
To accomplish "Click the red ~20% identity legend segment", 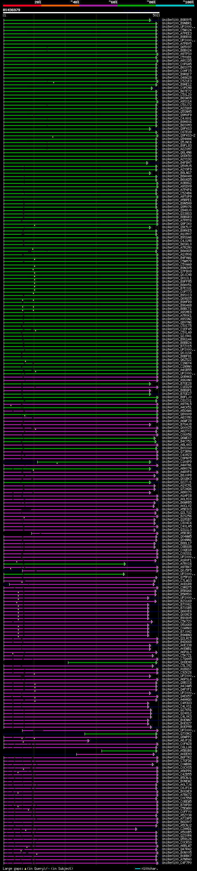I will tap(22, 6).
